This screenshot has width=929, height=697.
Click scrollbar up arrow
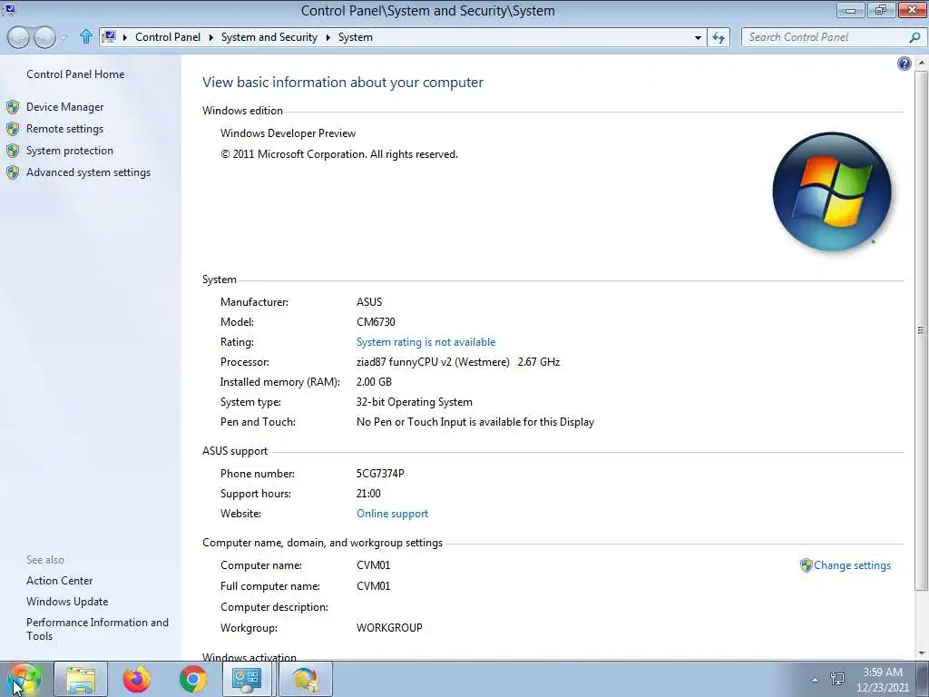tap(921, 63)
